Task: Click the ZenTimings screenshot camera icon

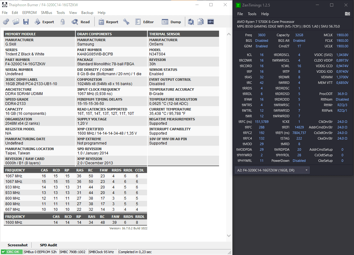Action: click(x=347, y=14)
